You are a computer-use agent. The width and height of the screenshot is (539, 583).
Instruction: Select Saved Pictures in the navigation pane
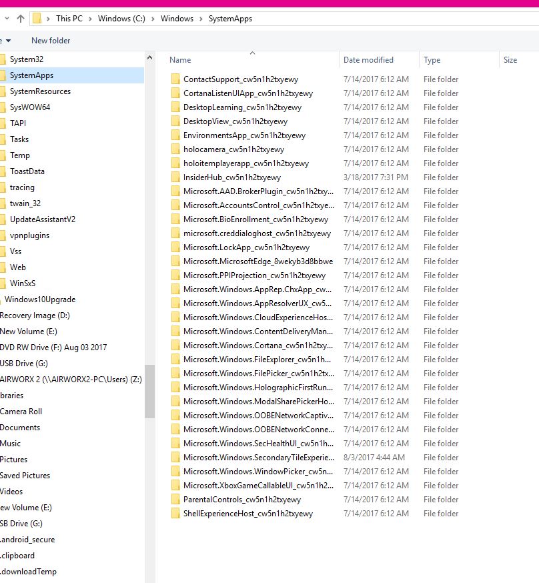tap(25, 475)
